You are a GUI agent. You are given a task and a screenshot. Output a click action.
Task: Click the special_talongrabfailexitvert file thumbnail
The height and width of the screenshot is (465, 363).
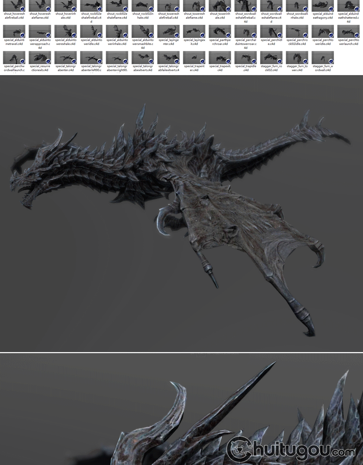168,58
